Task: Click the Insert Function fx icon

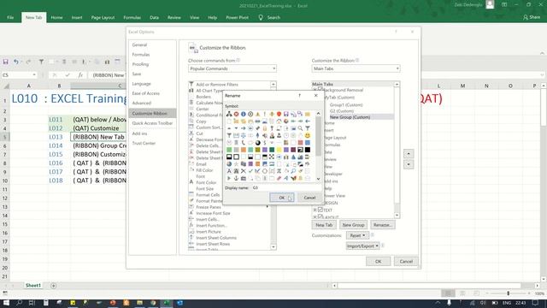Action: tap(80, 75)
